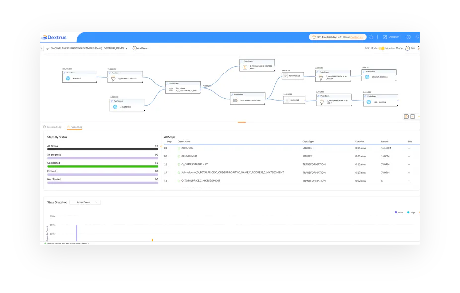Image resolution: width=460 pixels, height=293 pixels.
Task: Select the #CUSTOMER Snowflake source icon
Action: pos(115,107)
